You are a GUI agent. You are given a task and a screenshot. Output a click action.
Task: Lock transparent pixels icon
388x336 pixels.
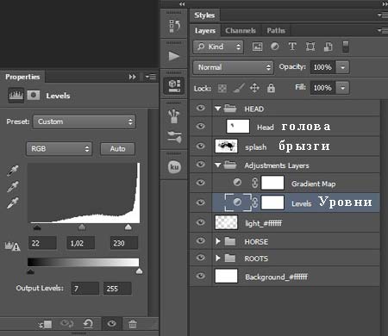tap(222, 88)
